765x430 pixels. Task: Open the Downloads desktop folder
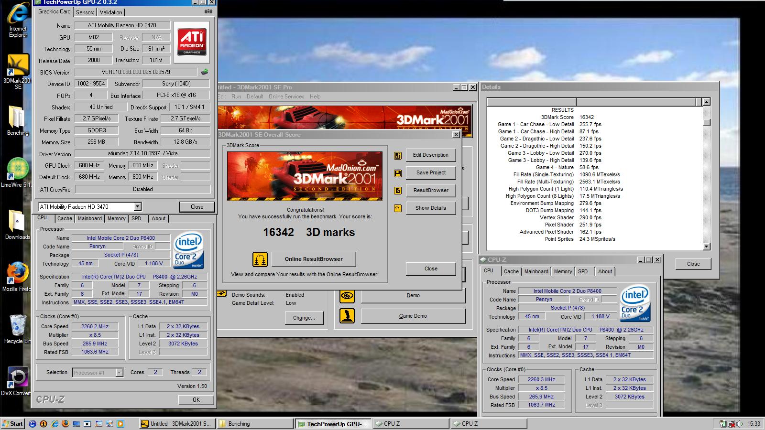(x=18, y=224)
